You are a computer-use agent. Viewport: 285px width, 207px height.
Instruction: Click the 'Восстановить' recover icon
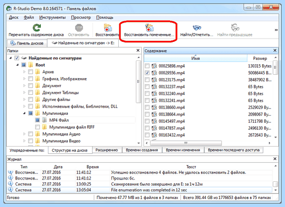(x=107, y=28)
